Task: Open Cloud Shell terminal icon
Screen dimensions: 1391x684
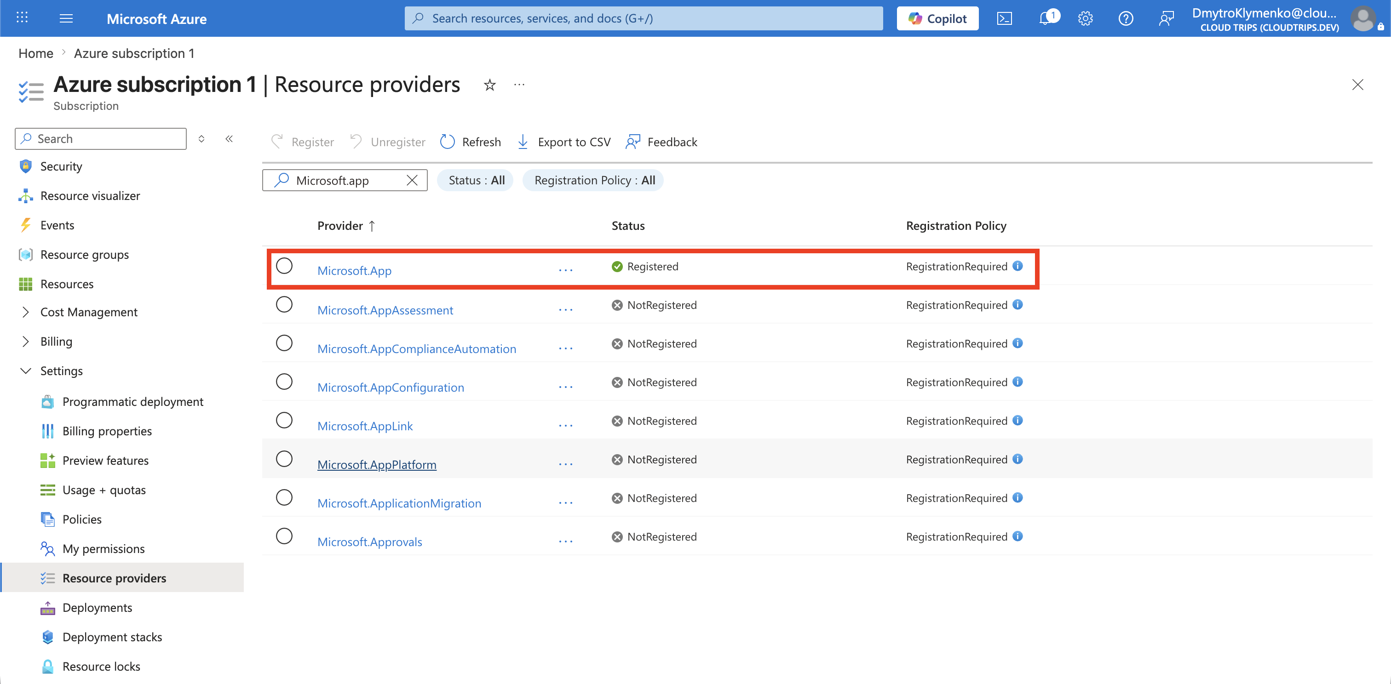Action: click(1004, 18)
